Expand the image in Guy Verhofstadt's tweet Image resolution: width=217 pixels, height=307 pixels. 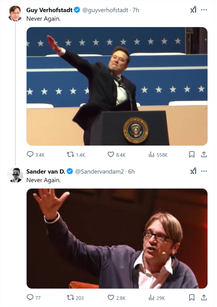click(117, 86)
